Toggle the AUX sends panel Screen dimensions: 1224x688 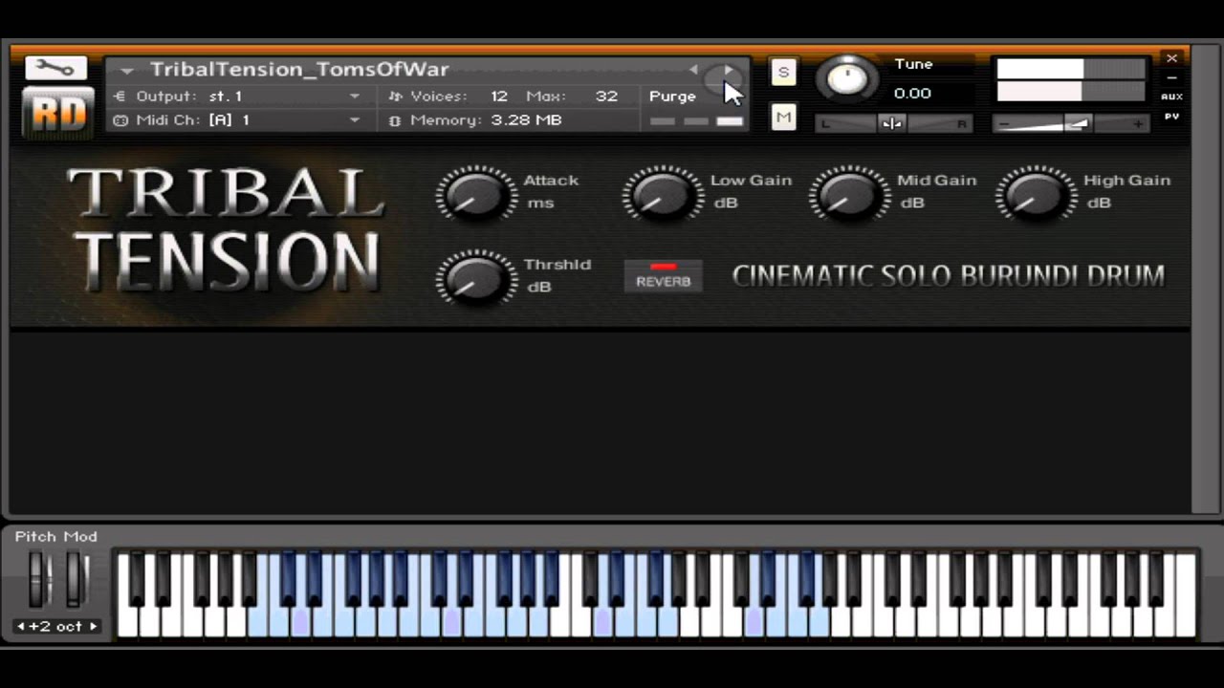(1171, 97)
